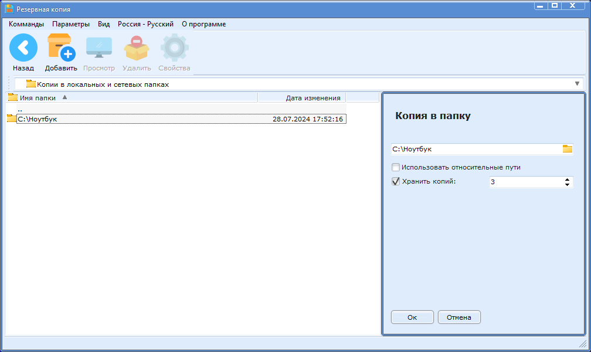The height and width of the screenshot is (352, 591).
Task: Click the C:\Ноутбук path input field
Action: click(x=475, y=149)
